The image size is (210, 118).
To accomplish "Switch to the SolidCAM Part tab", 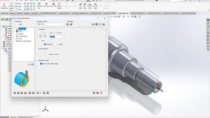I will pyautogui.click(x=64, y=13).
